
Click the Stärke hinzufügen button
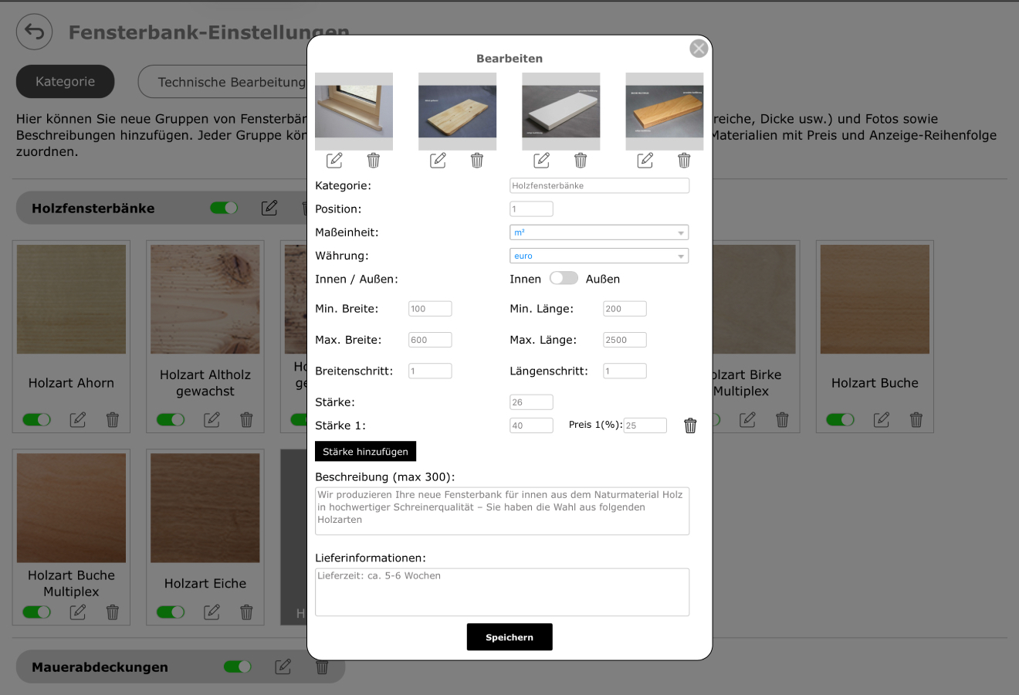point(365,452)
